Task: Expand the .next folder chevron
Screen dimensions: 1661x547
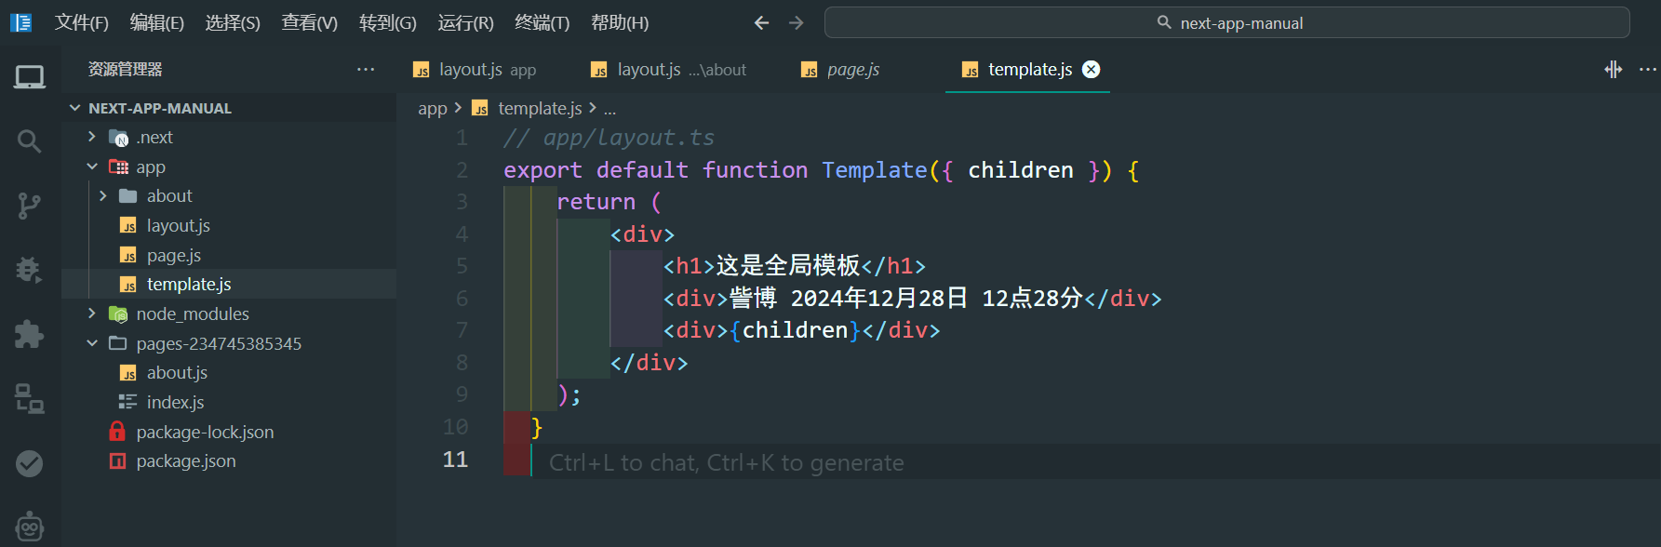Action: pos(91,137)
